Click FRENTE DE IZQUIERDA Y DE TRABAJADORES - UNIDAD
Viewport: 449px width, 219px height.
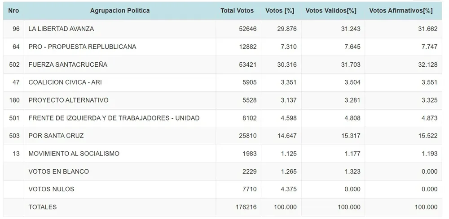pyautogui.click(x=114, y=118)
